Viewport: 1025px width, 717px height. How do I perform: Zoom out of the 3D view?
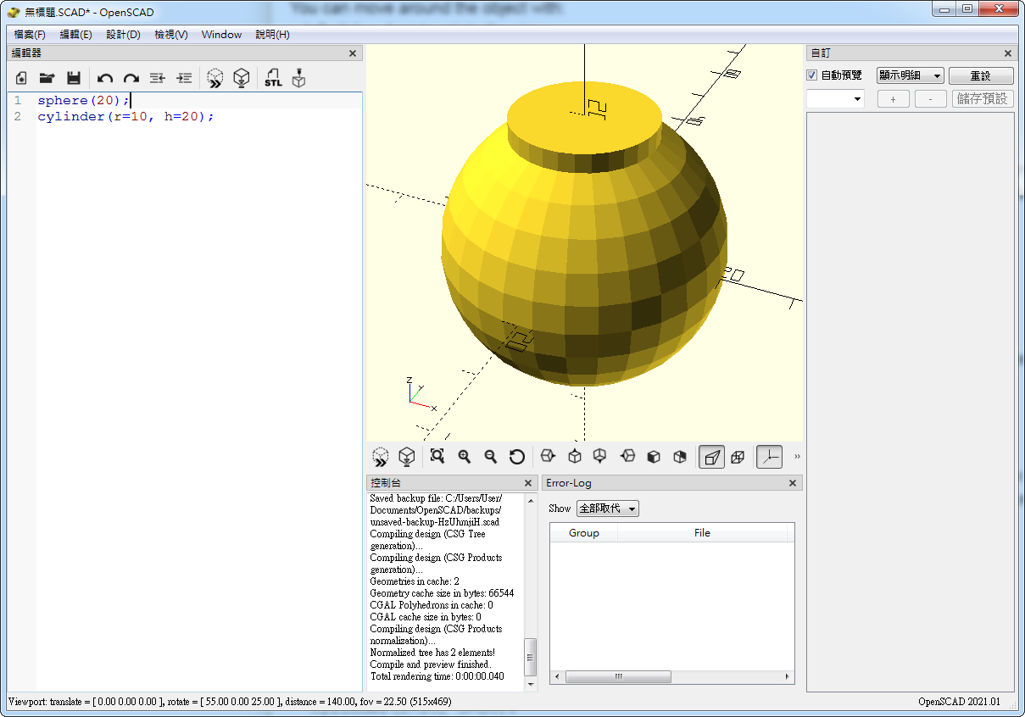(x=491, y=457)
